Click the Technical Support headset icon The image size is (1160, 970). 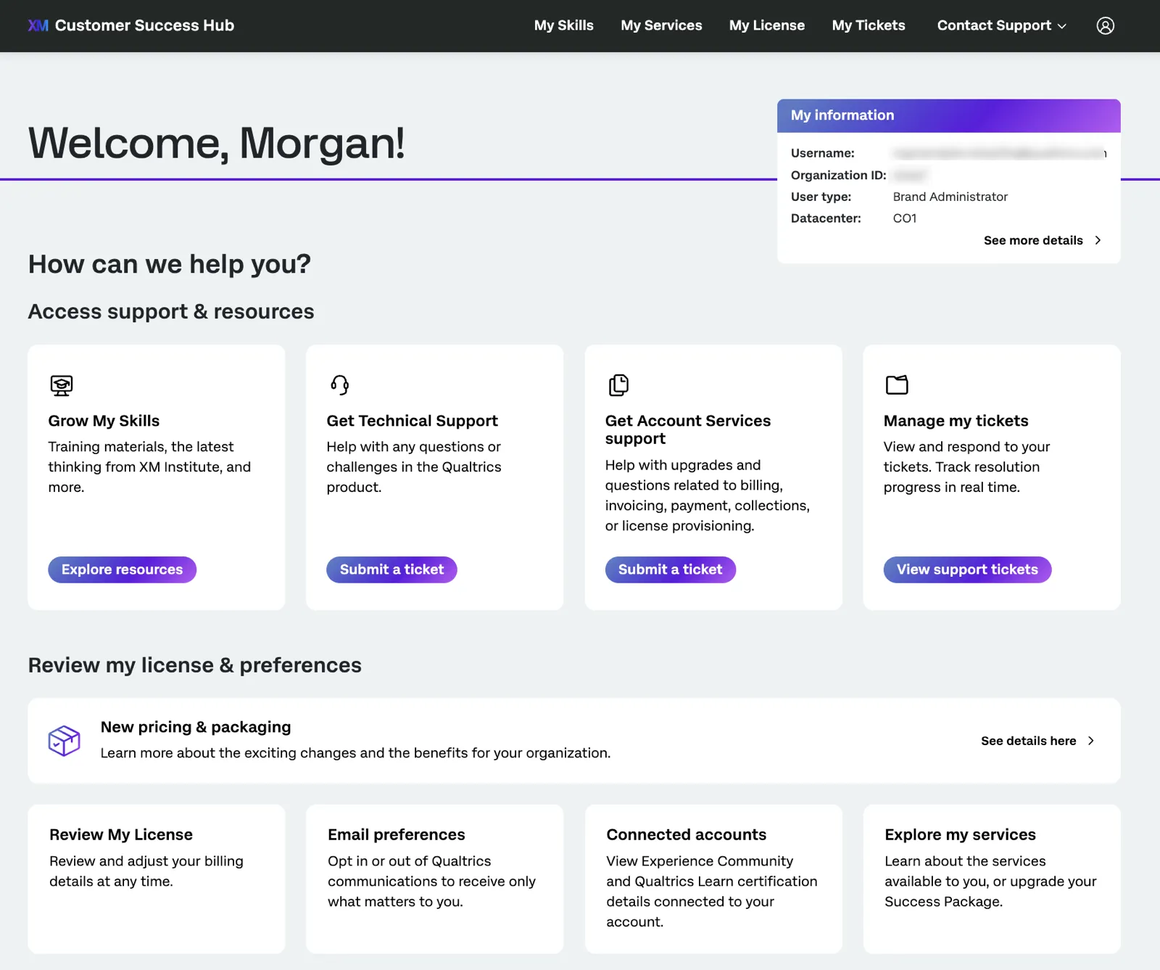click(x=339, y=385)
